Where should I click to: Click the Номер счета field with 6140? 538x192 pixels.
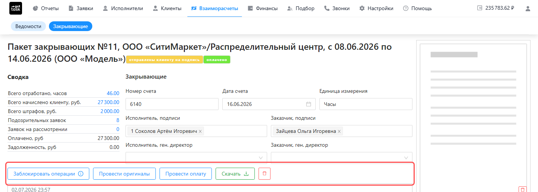point(172,104)
